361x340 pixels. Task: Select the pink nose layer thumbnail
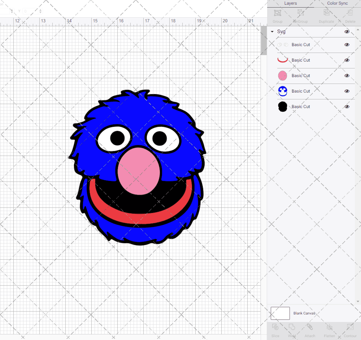[283, 76]
